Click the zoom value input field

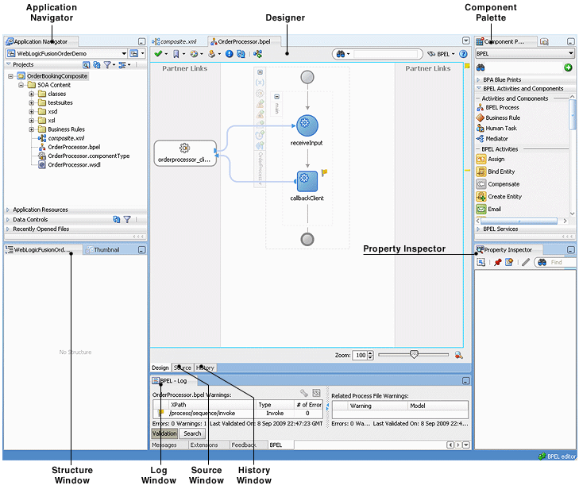click(361, 355)
